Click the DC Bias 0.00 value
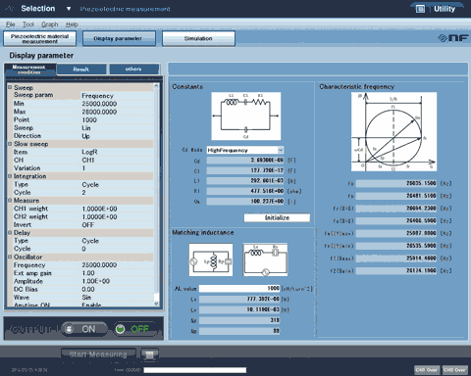471x376 pixels. [x=88, y=289]
